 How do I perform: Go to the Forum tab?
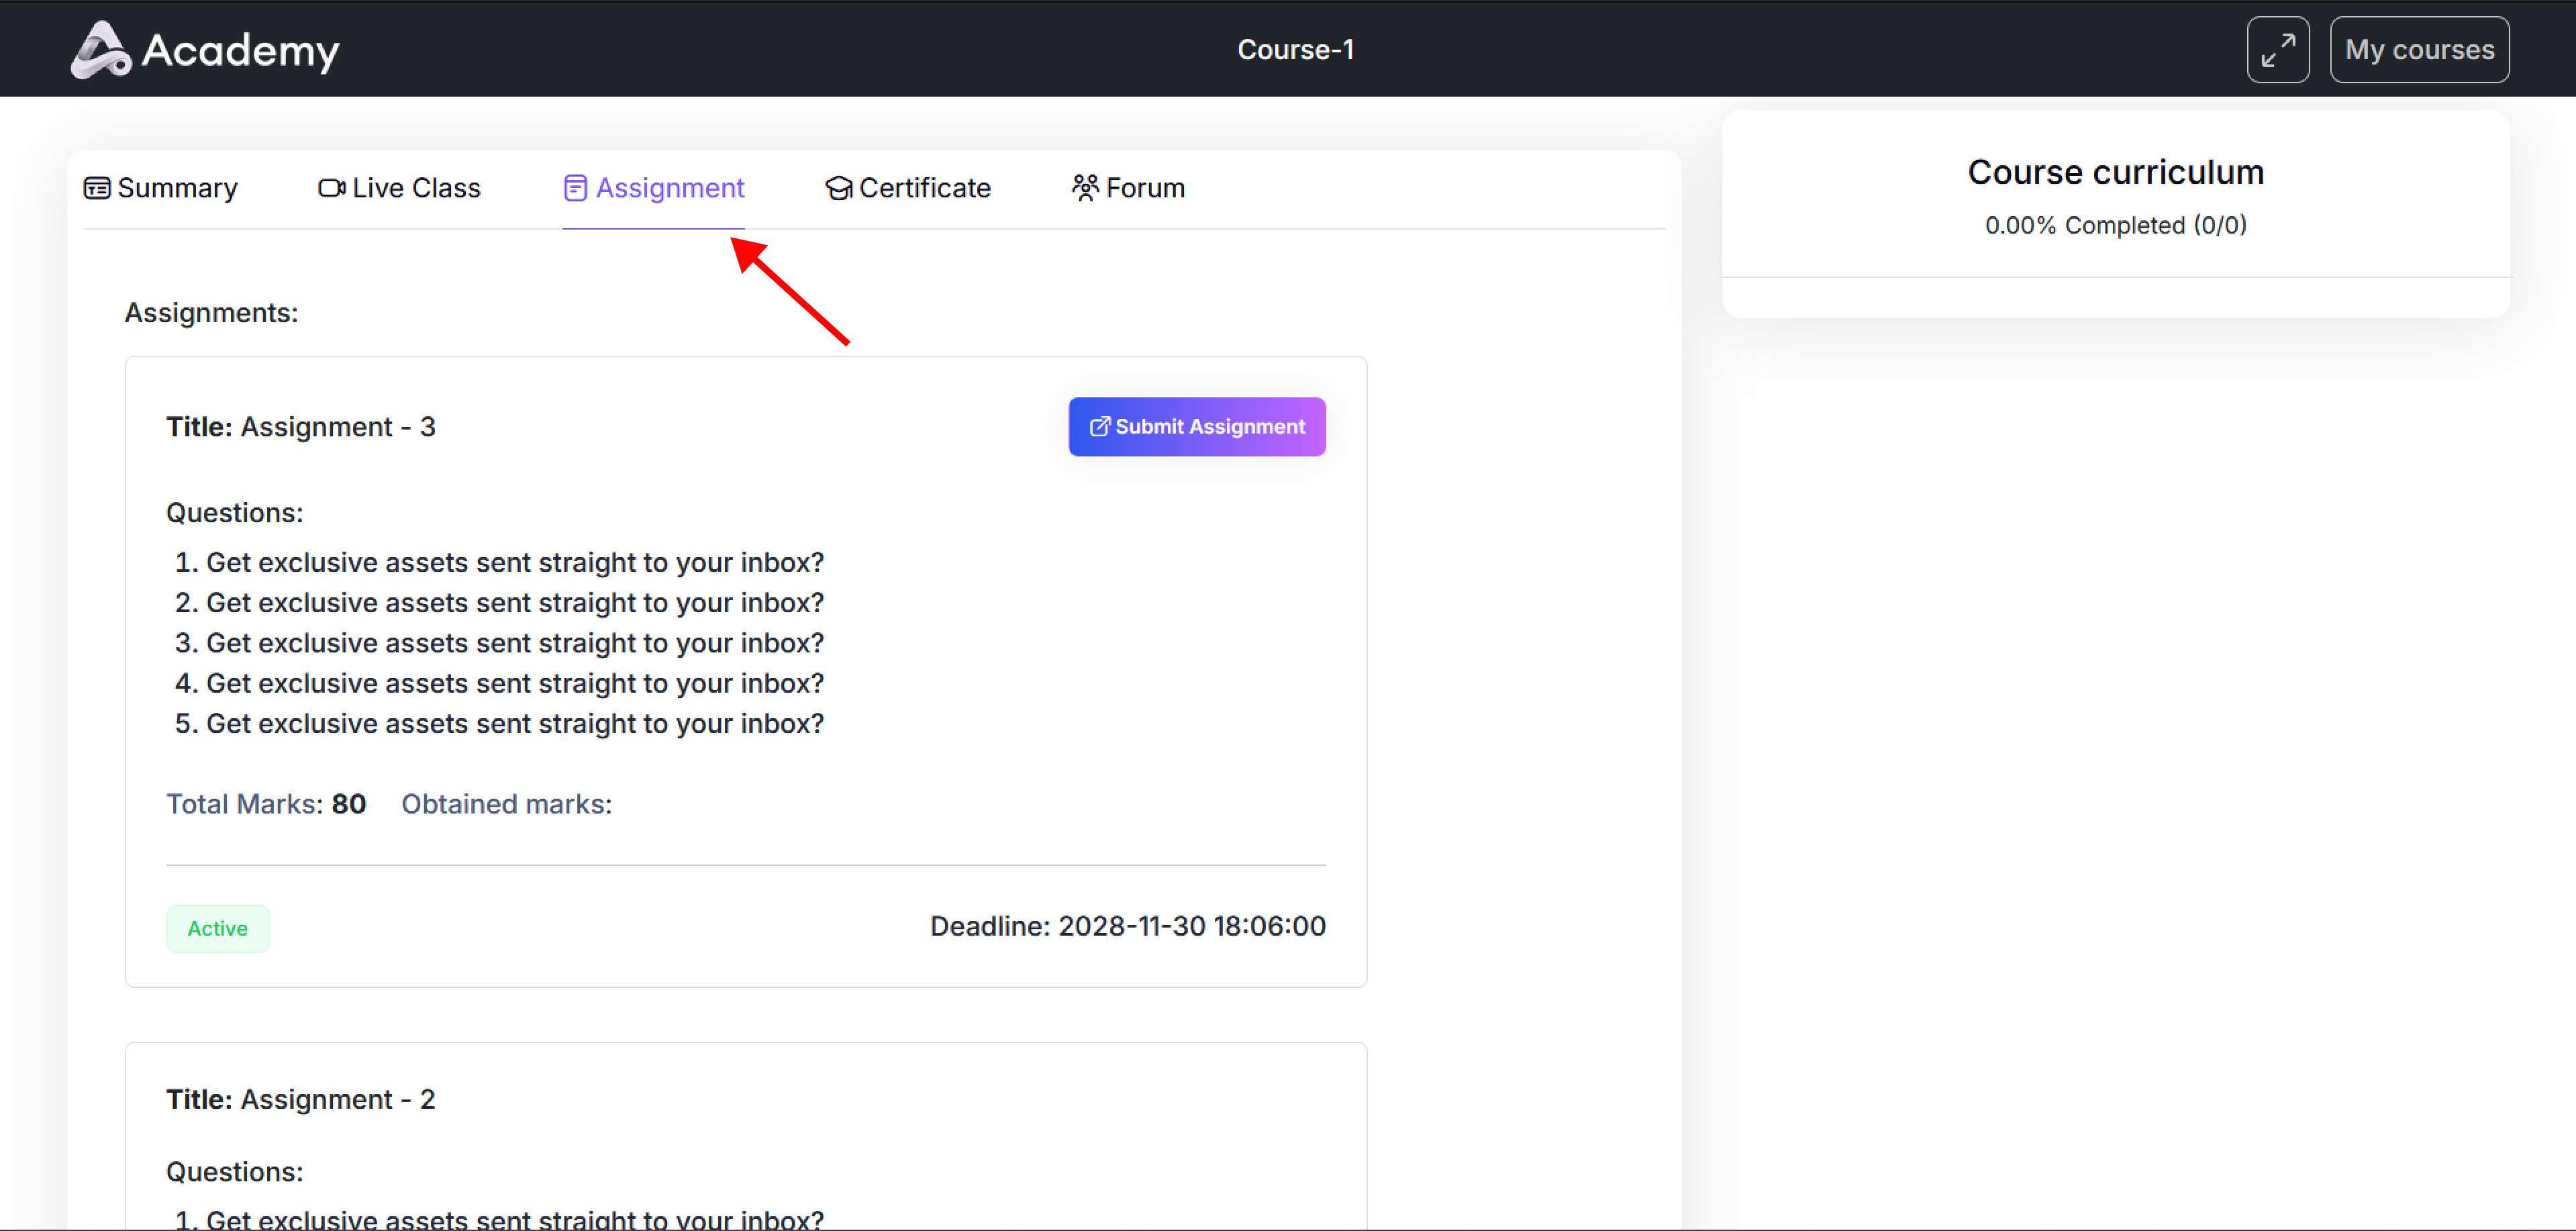coord(1145,188)
